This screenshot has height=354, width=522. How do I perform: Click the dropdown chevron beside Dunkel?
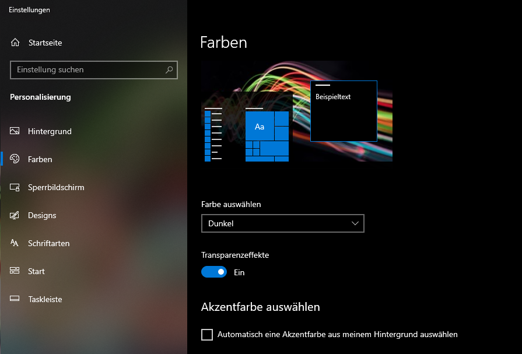(355, 223)
